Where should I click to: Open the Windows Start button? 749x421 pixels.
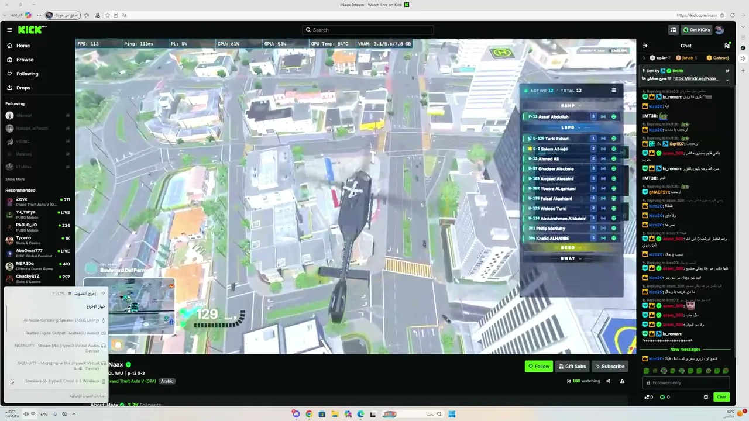point(452,414)
